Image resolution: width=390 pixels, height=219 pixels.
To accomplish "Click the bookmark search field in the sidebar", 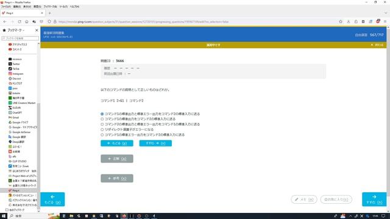I will (x=20, y=38).
